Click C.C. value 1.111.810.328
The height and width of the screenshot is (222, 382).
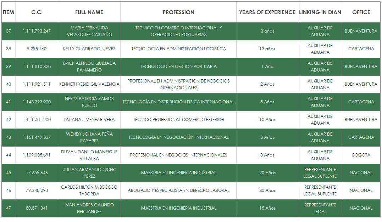(x=37, y=67)
